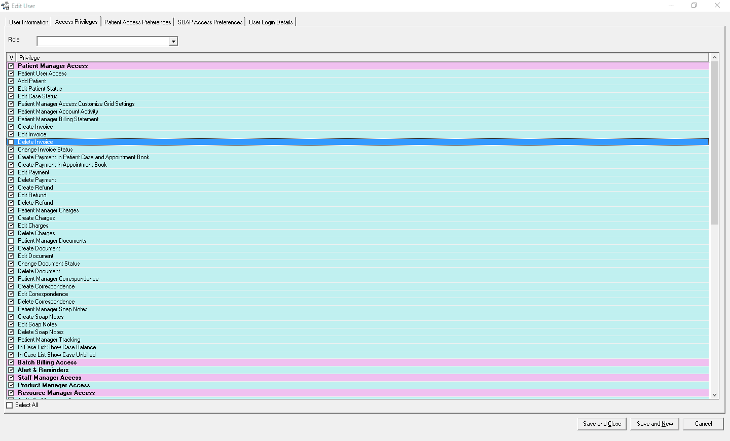Select the 'Delete Document' row
Screen dimensions: 730x441
coord(357,271)
